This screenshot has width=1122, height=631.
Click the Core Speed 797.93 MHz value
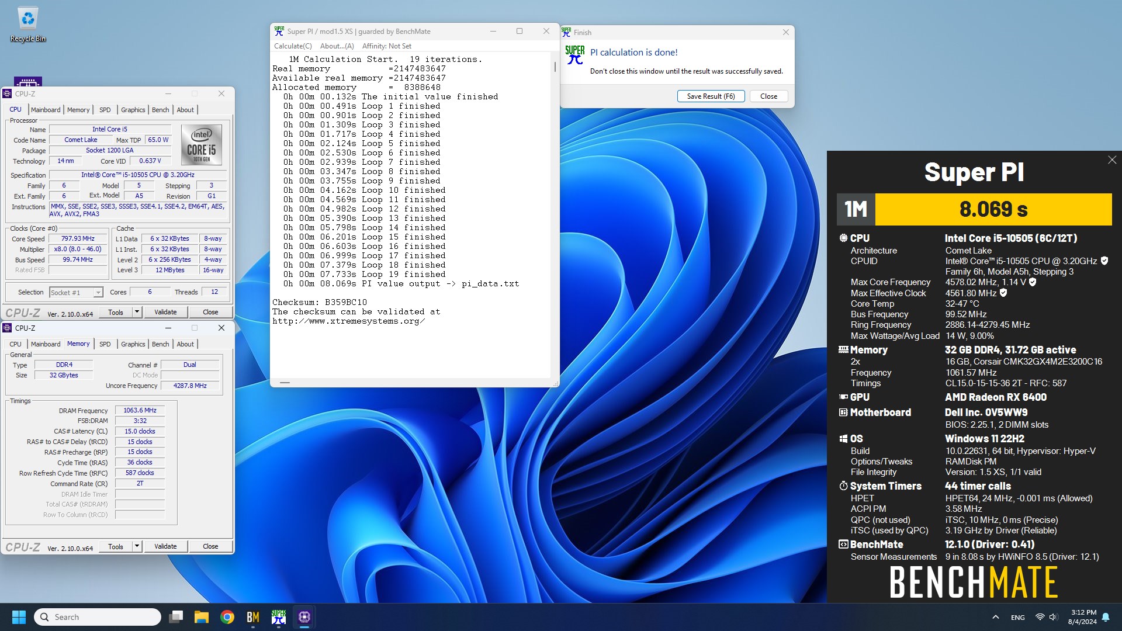(78, 238)
